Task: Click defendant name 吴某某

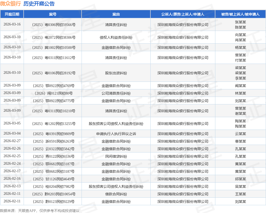Action: pos(240,187)
